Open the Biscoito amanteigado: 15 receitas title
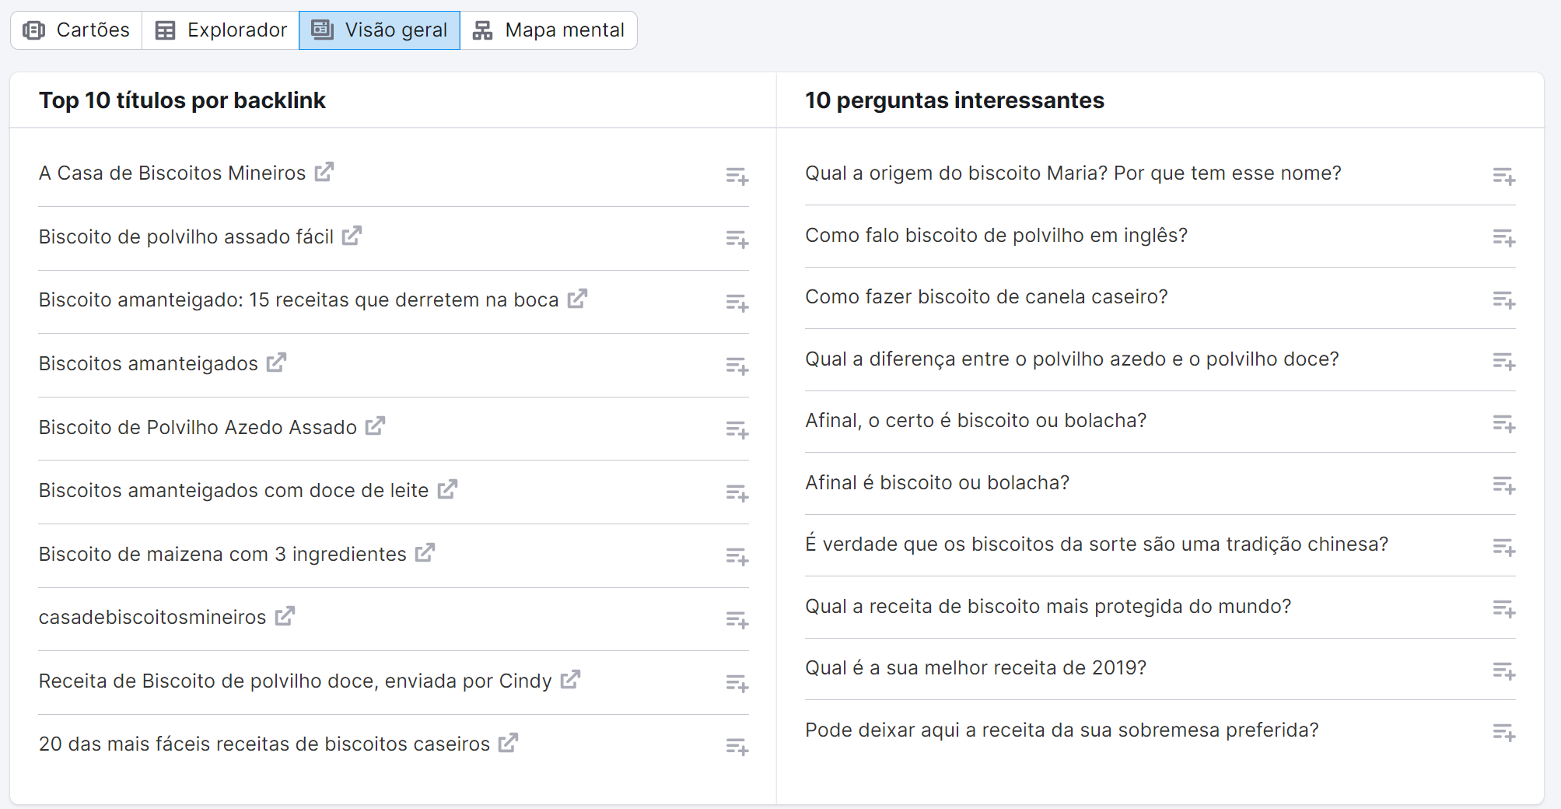1561x809 pixels. tap(299, 300)
